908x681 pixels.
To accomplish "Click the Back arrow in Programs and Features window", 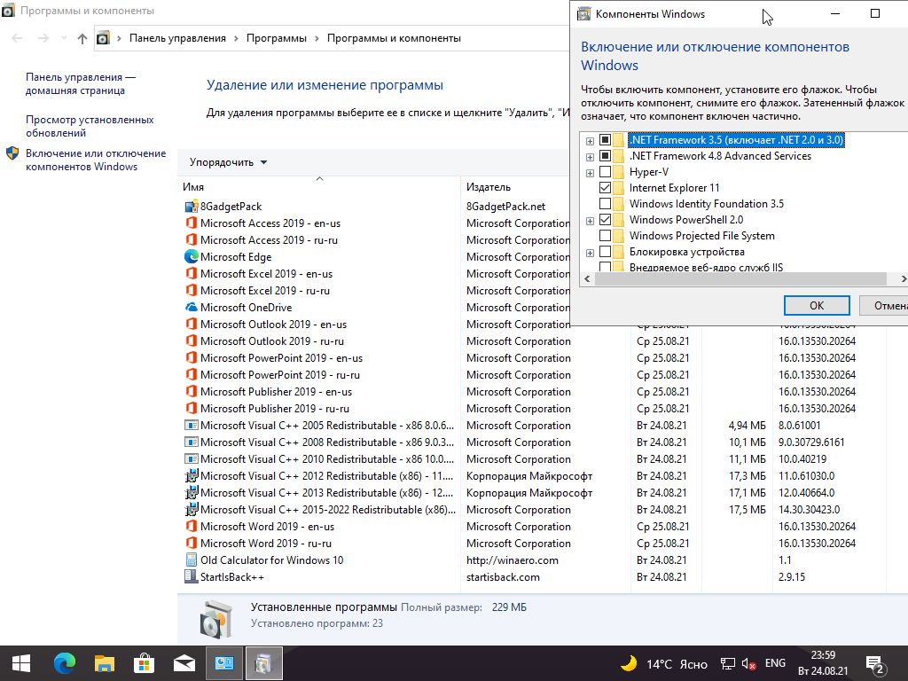I will click(x=18, y=38).
